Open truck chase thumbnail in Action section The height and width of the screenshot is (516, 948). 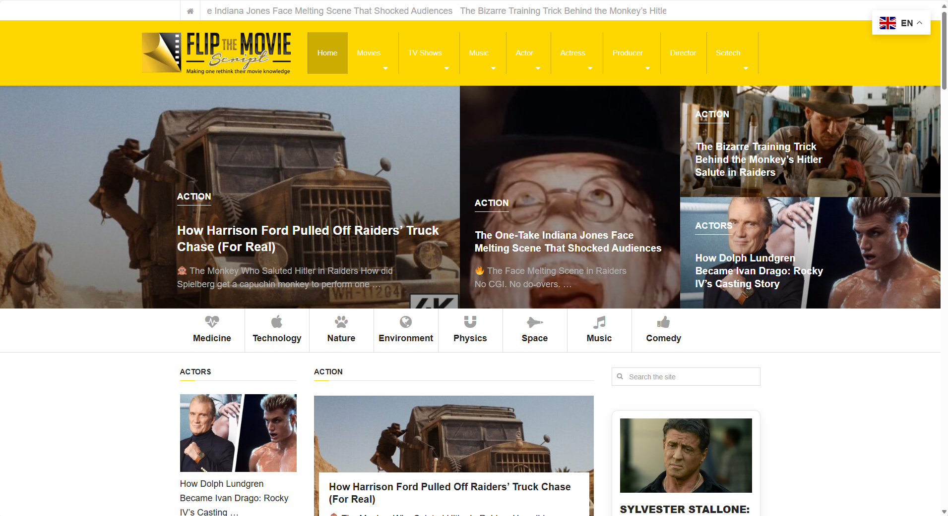454,434
